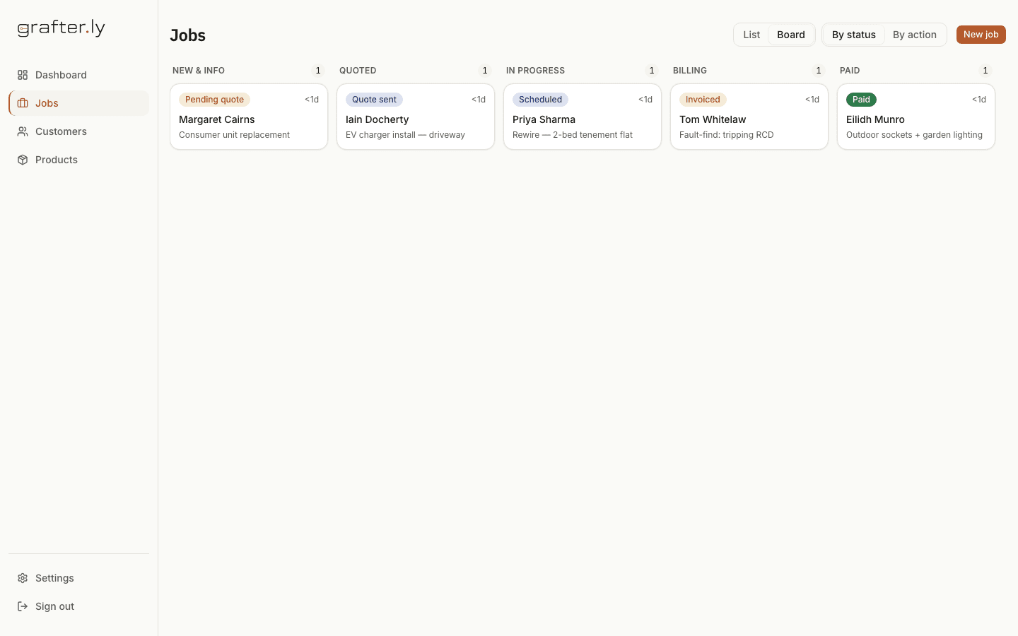The image size is (1018, 636).
Task: Open Settings from the sidebar
Action: tap(78, 578)
